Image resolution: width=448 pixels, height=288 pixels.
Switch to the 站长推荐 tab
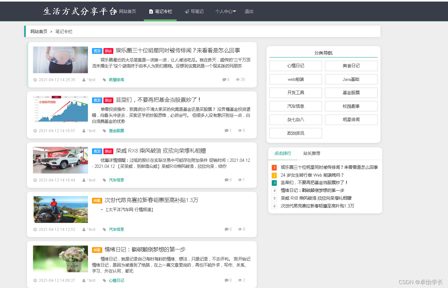[311, 153]
